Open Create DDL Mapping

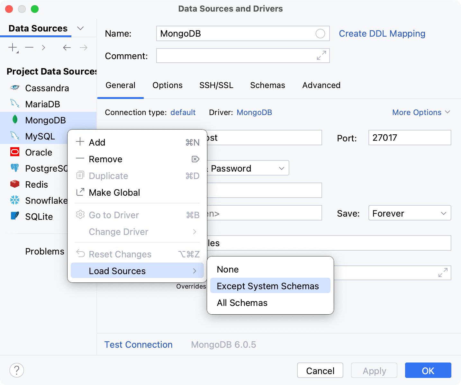[382, 33]
